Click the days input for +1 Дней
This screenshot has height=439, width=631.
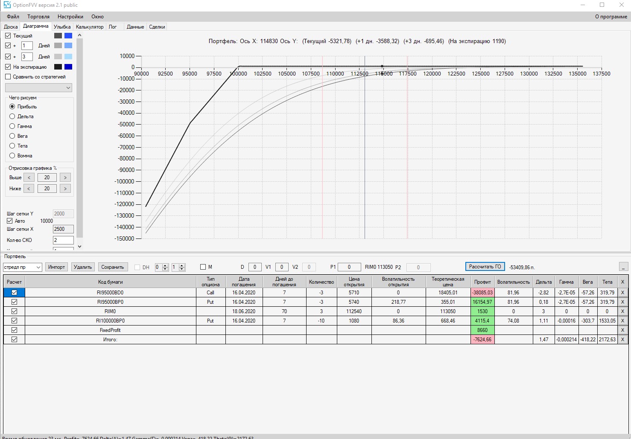click(x=27, y=46)
